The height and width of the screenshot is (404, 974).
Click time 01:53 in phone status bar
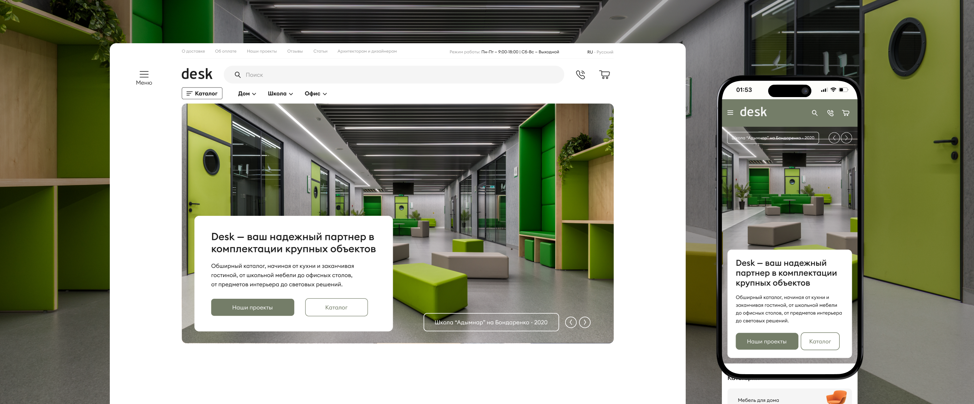[x=744, y=90]
